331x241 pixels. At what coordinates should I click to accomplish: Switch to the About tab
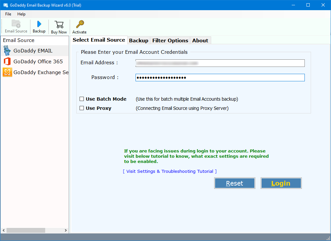point(200,40)
